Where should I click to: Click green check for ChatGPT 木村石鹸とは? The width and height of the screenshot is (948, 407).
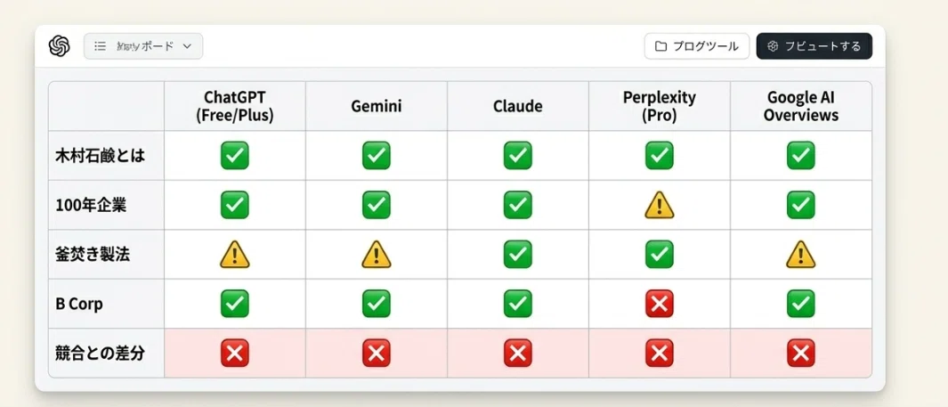235,156
